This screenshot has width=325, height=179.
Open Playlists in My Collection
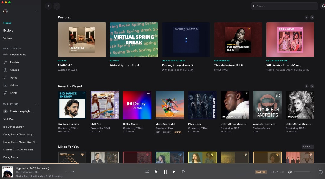tap(11, 62)
